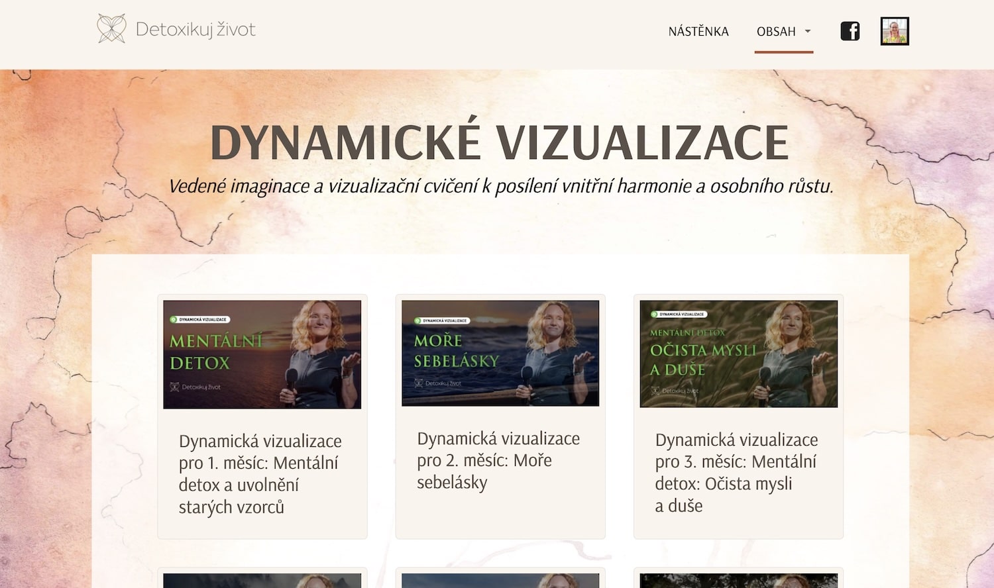Image resolution: width=994 pixels, height=588 pixels.
Task: Click the DYNAMICKÉ VIZUALIZACE page heading
Action: 499,142
